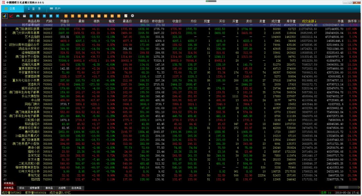Select the 澳门大学25周年套票 row

180,33
